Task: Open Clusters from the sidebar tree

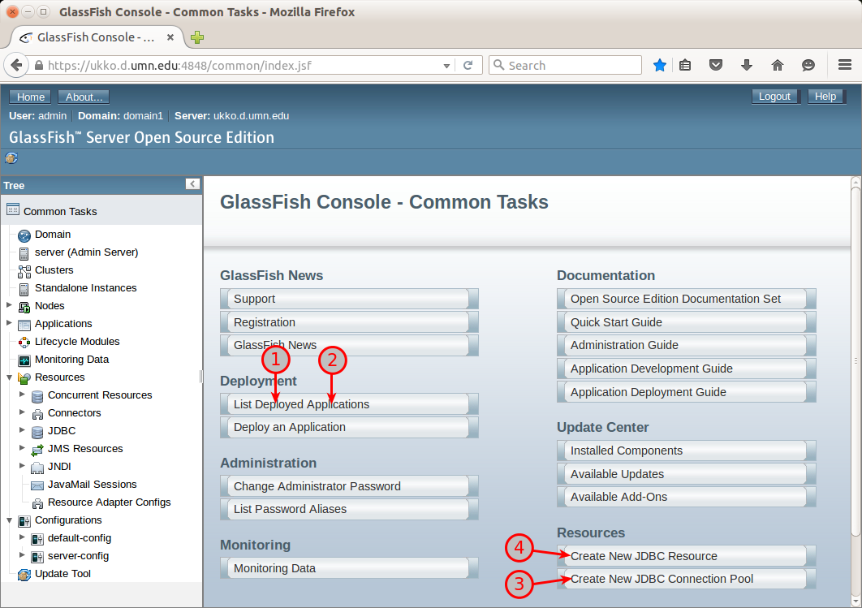Action: pyautogui.click(x=54, y=270)
